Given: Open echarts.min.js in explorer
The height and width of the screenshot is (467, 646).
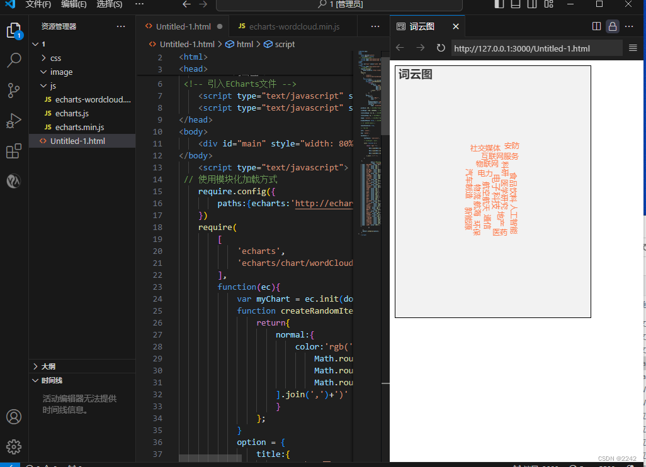Looking at the screenshot, I should 82,127.
